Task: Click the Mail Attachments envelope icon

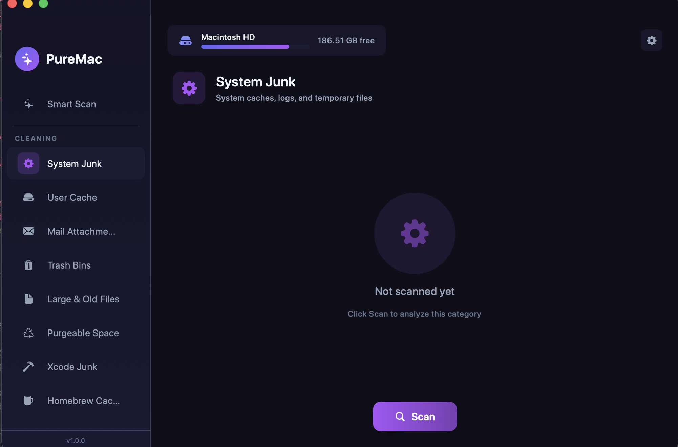Action: point(28,231)
